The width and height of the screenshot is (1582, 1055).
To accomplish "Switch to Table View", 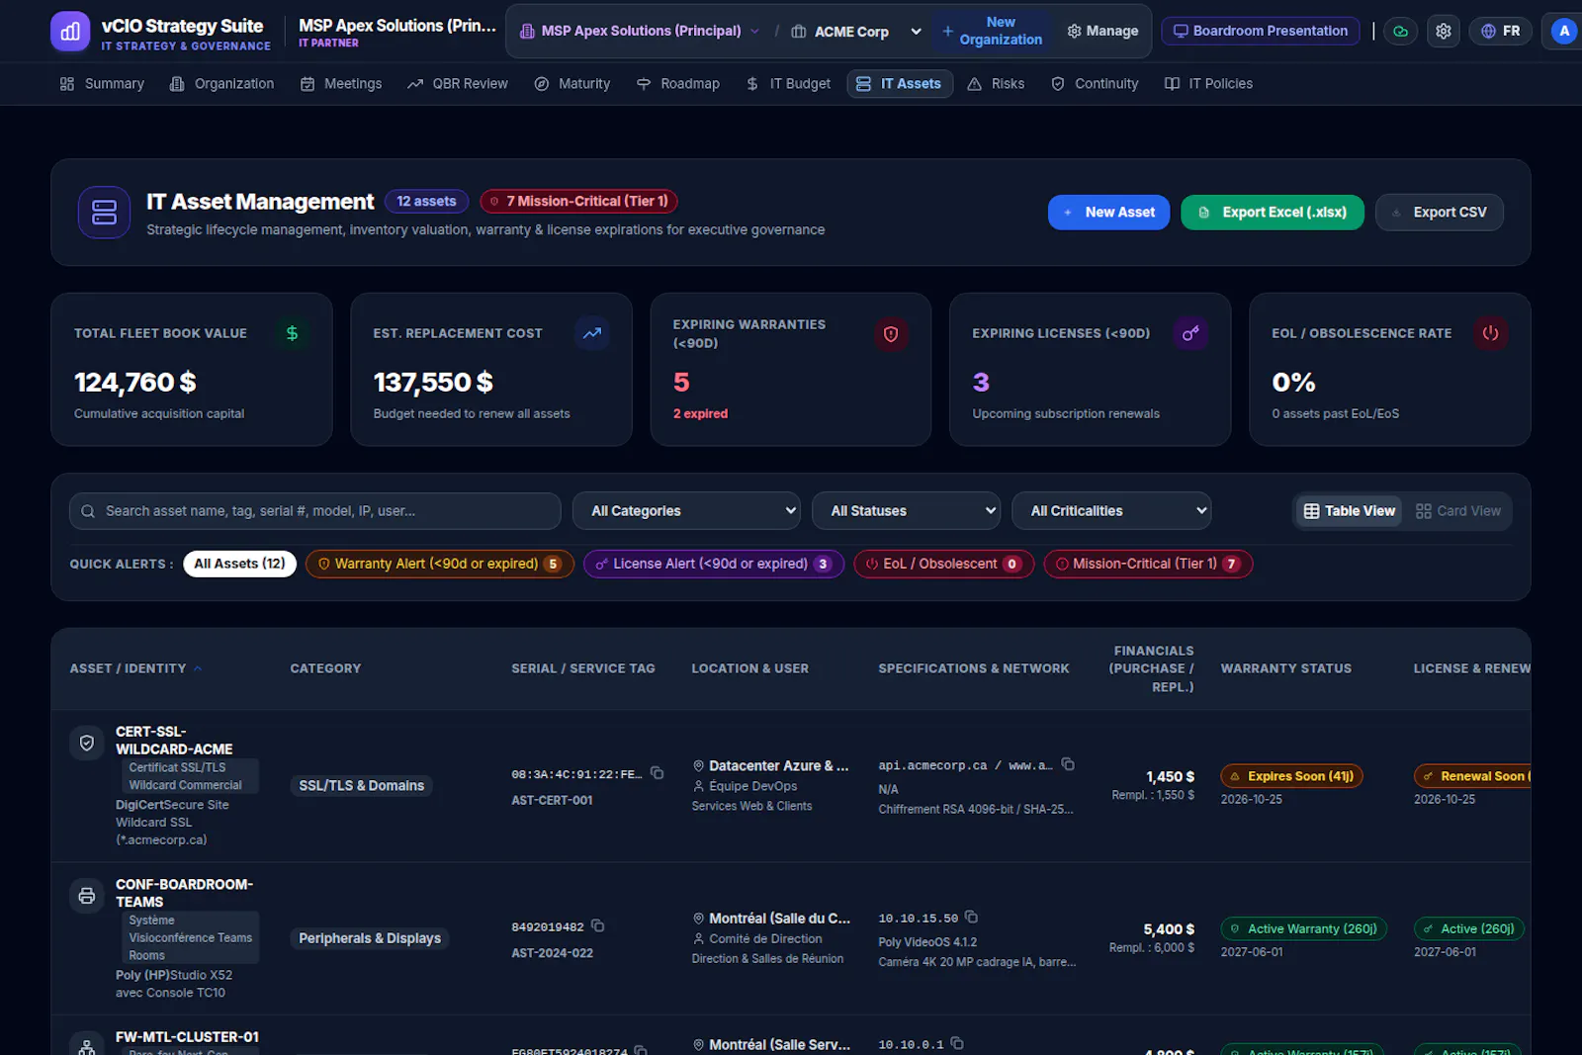I will point(1350,511).
